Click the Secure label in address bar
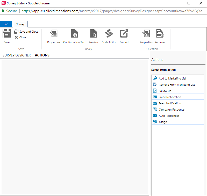This screenshot has width=207, height=196. point(11,11)
